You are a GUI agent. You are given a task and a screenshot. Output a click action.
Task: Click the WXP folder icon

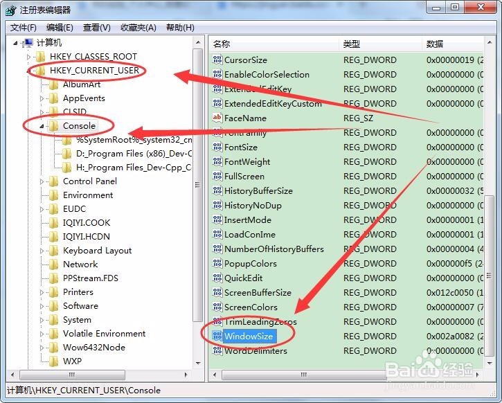[53, 361]
